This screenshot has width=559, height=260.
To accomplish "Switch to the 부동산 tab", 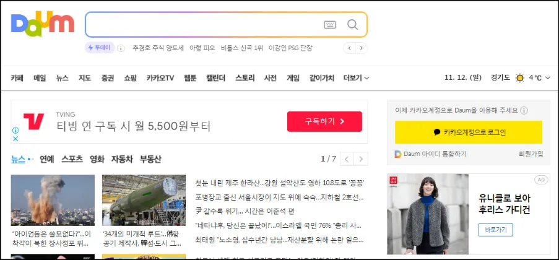I will coord(150,159).
